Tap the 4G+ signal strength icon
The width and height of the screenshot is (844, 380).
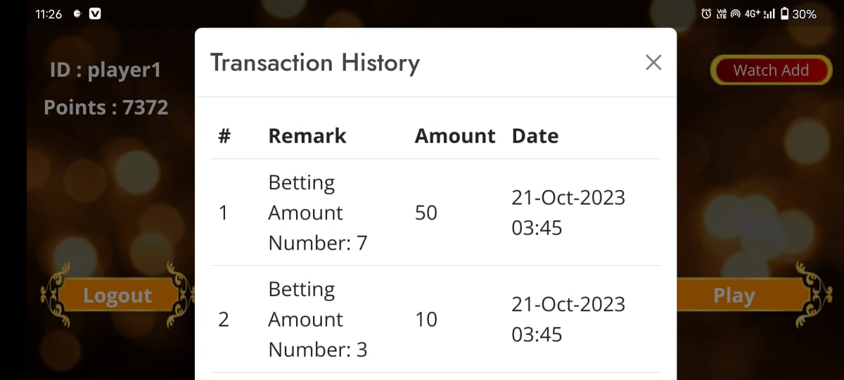tap(760, 14)
